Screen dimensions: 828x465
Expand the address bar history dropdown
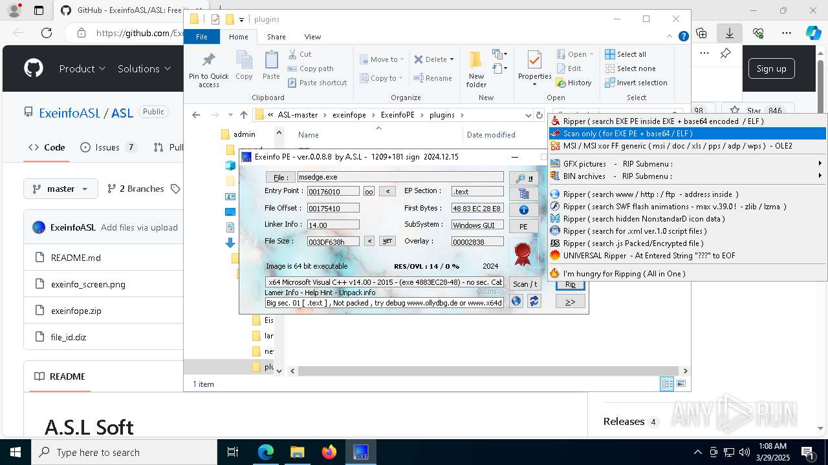point(528,115)
